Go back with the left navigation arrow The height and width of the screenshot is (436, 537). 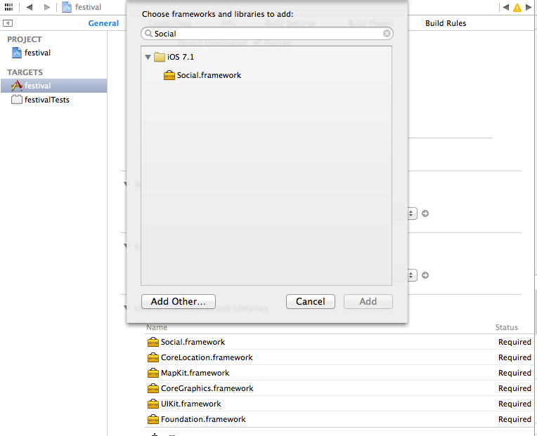[30, 7]
